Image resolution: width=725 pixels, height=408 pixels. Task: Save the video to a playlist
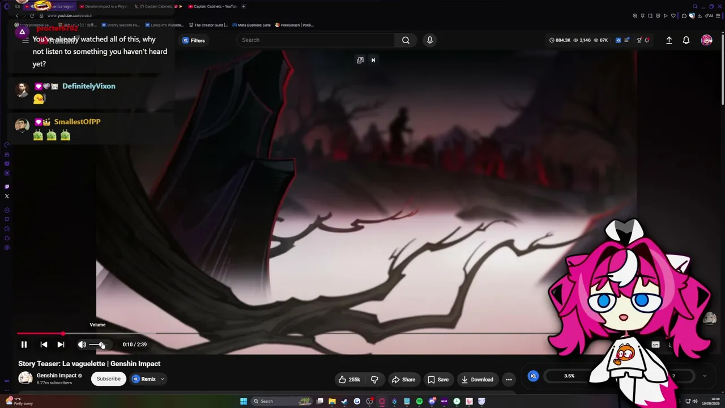coord(438,380)
